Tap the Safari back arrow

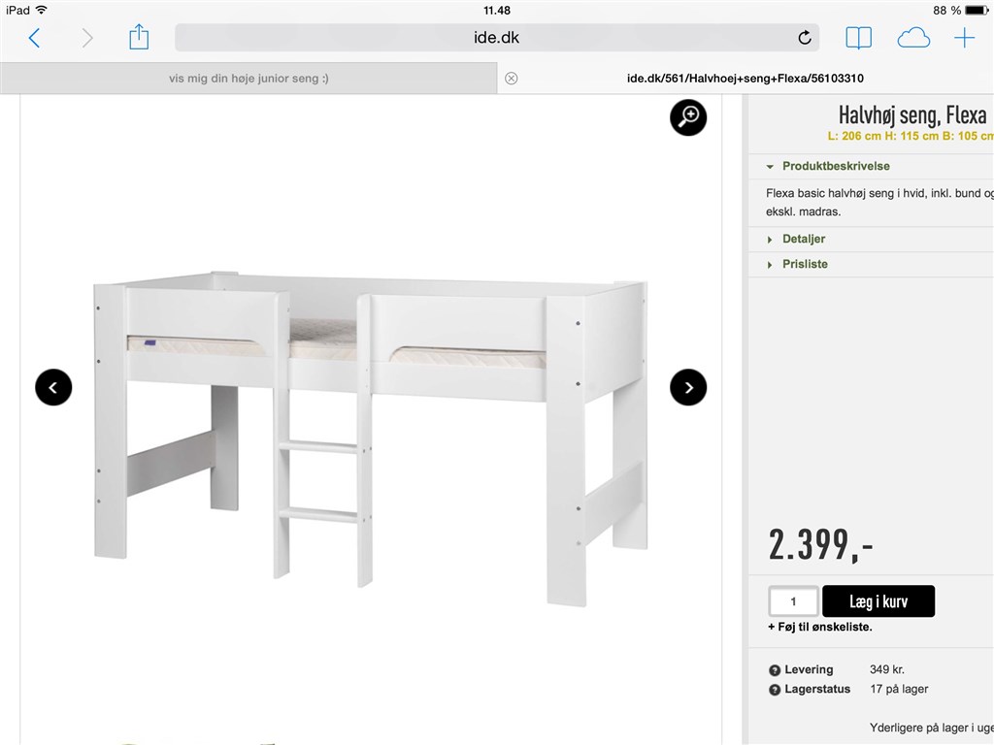pos(35,38)
